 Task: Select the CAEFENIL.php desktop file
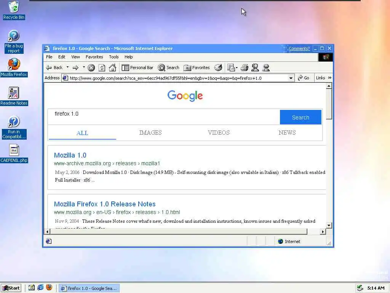(14, 153)
